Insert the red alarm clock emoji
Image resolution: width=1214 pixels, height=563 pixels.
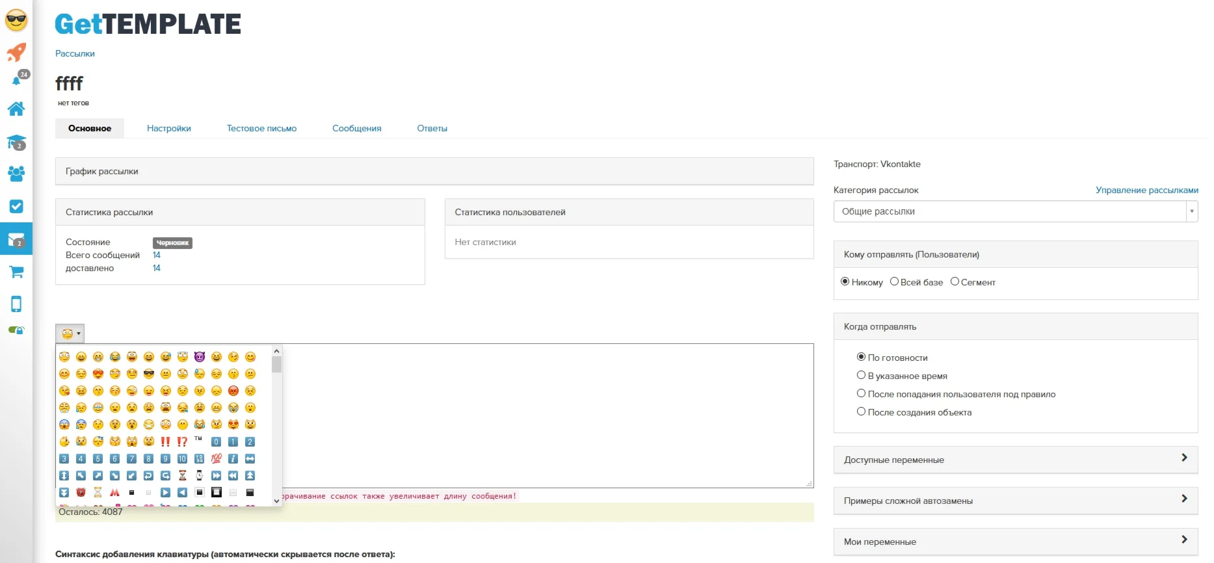(81, 492)
